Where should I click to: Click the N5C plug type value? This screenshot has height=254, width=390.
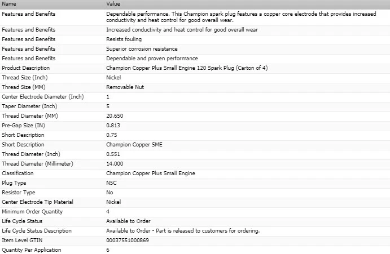(x=111, y=183)
